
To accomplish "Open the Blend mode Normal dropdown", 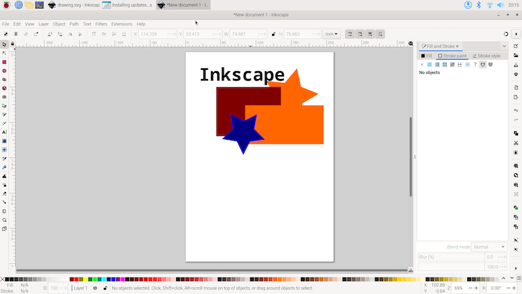I will [x=489, y=247].
